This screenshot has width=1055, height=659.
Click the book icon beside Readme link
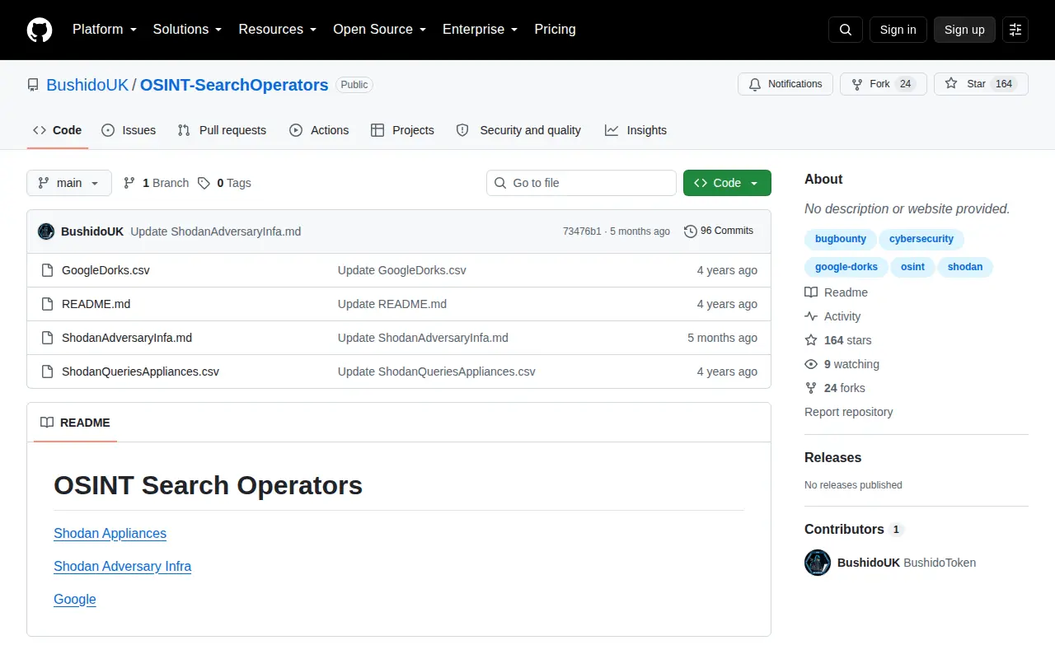(811, 292)
